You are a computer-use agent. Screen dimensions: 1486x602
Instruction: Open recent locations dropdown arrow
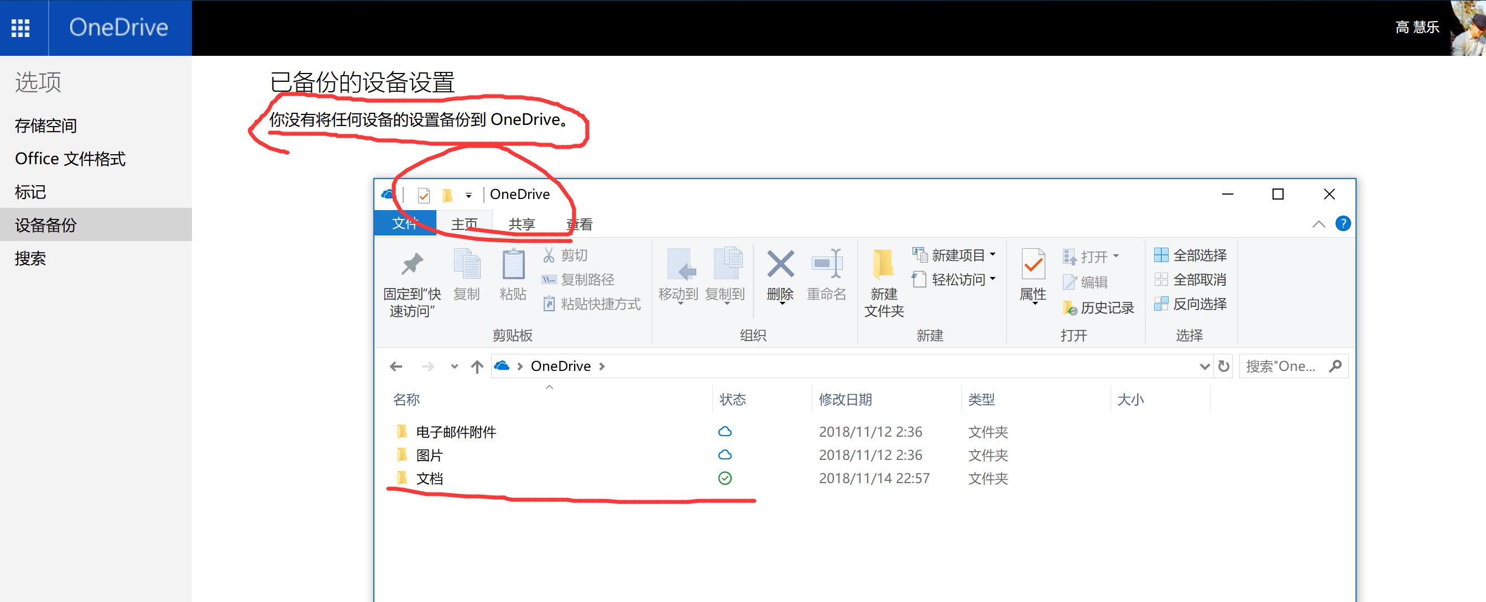click(455, 366)
